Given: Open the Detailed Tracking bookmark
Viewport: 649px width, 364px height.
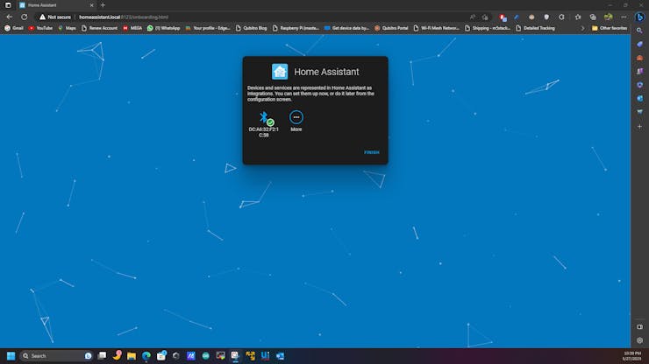Looking at the screenshot, I should 535,28.
